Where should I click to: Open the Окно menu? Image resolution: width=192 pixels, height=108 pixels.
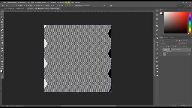pos(73,3)
